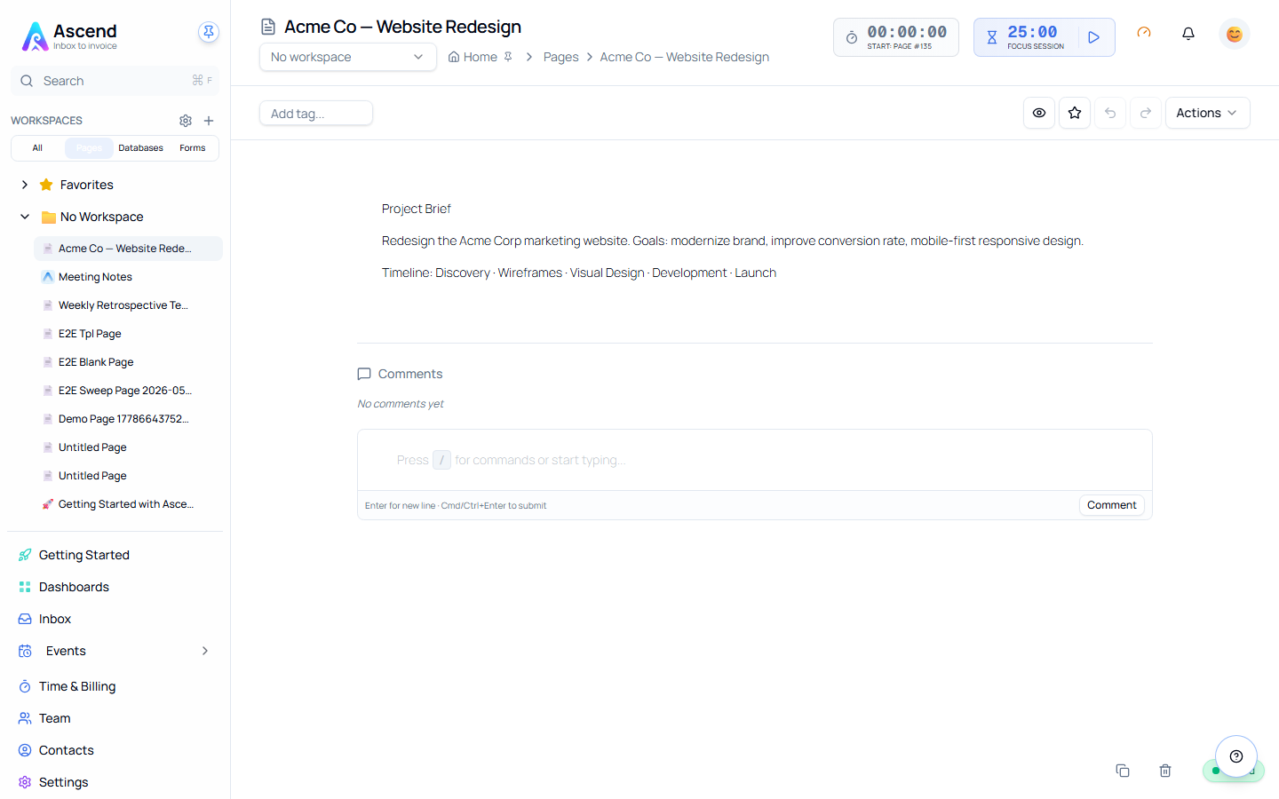Screen dimensions: 1279x799
Task: Open Getting Started with Ascend page
Action: coord(128,504)
